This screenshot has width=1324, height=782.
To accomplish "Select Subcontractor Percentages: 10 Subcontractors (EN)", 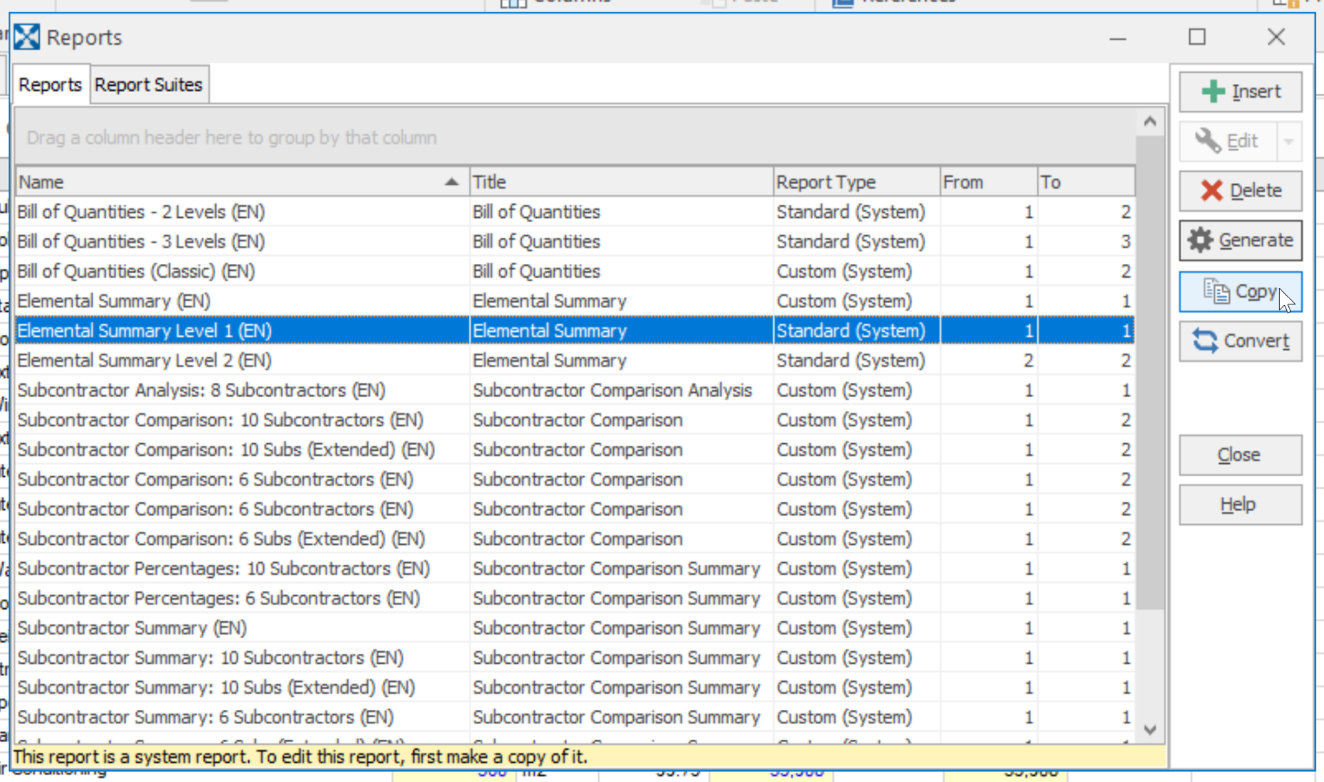I will pyautogui.click(x=575, y=568).
